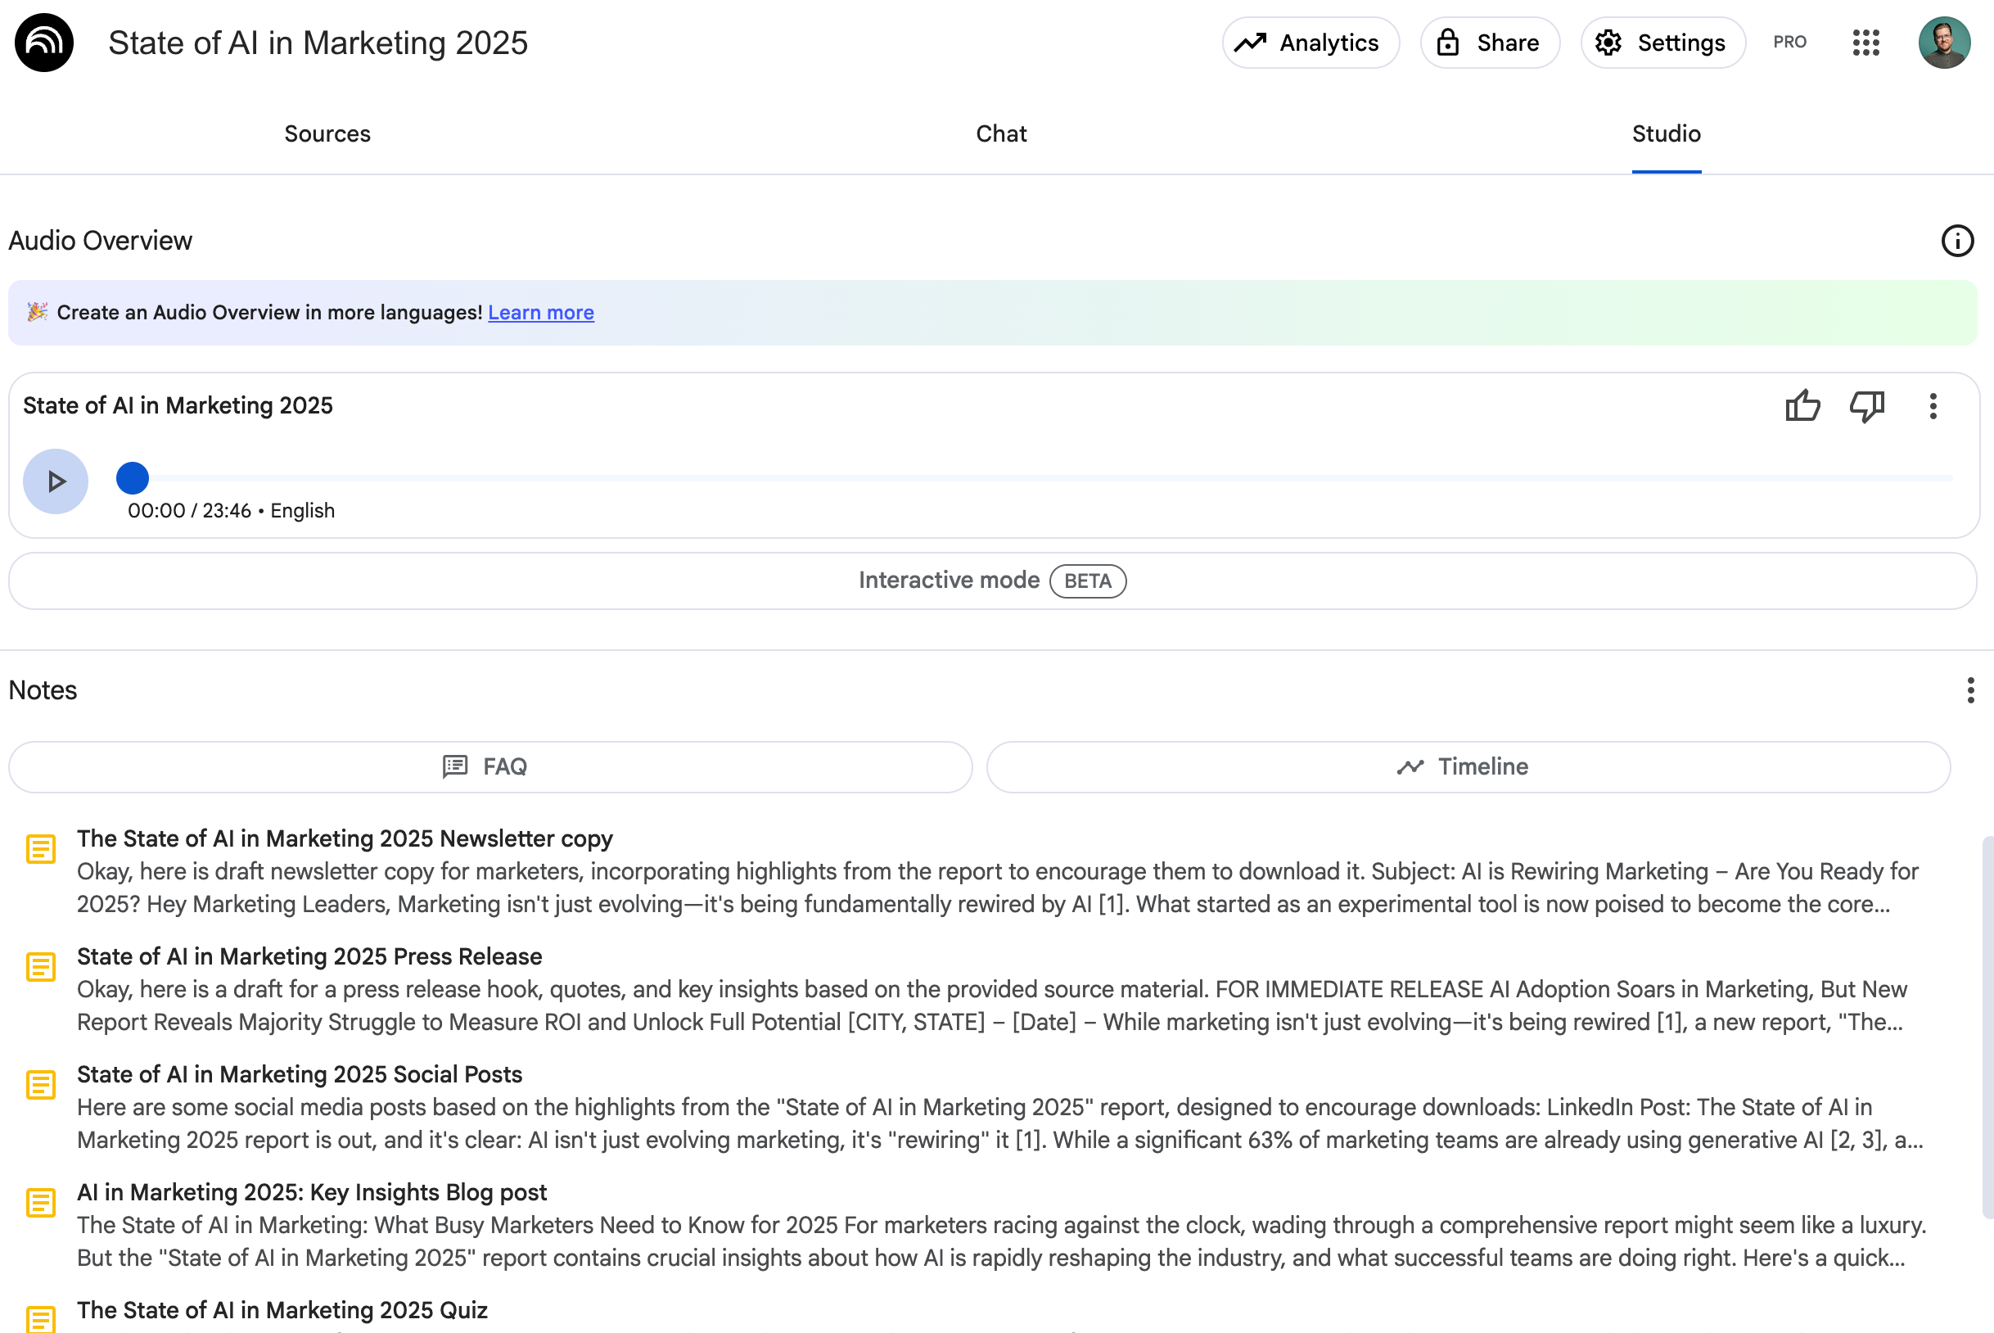Open Notes section three-dot menu
Screen dimensions: 1994x1333
point(1969,690)
